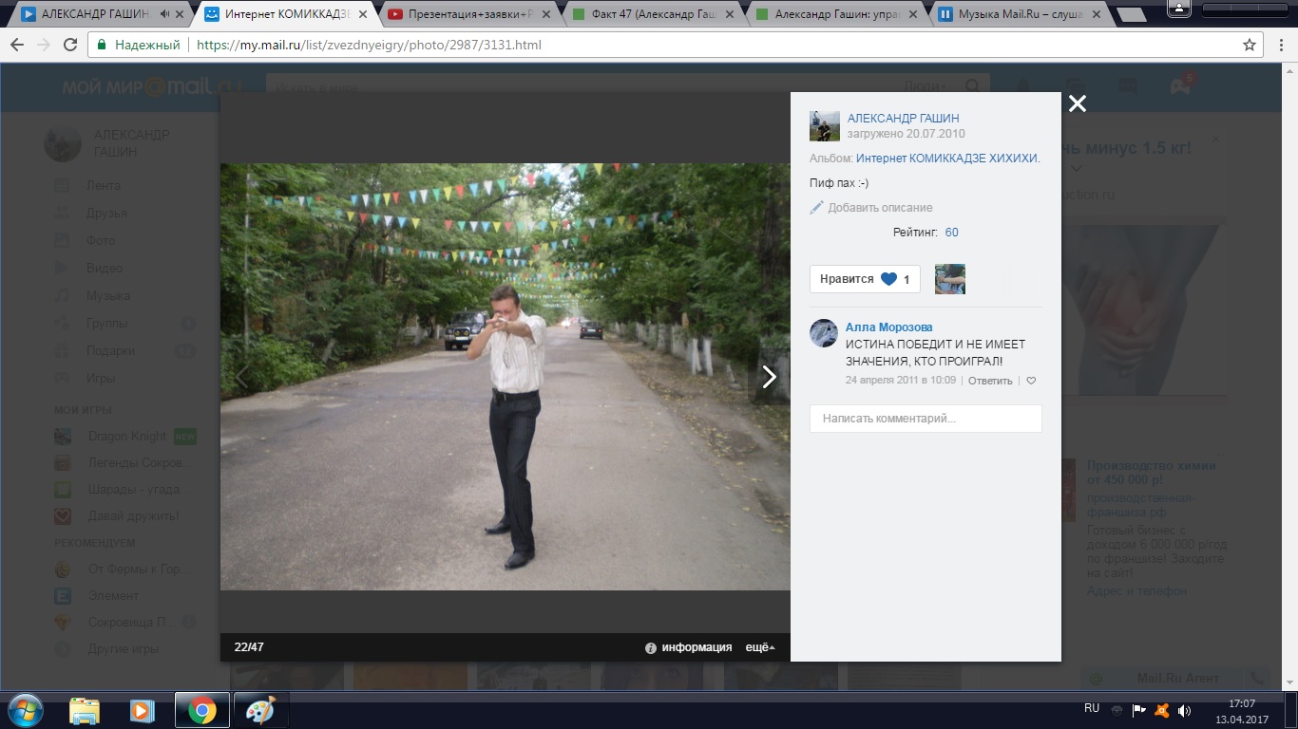Like Алла Морозова's comment with heart icon
Screen dimensions: 1298x729
1031,381
